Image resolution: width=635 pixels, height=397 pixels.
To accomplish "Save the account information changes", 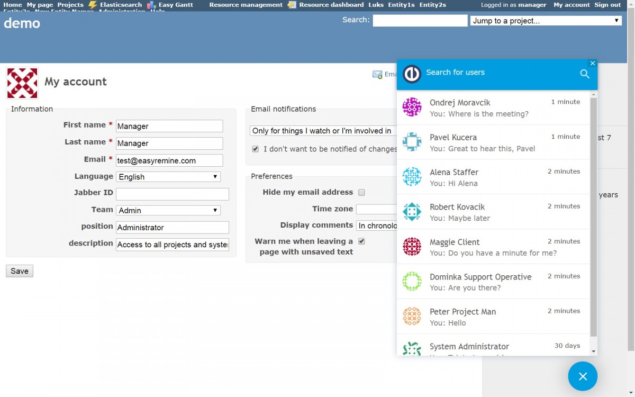I will coord(19,270).
